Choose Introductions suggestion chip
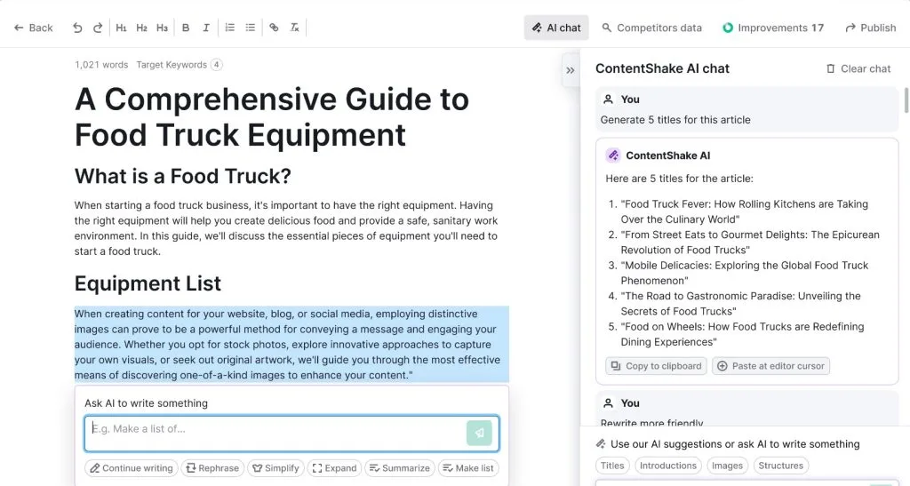This screenshot has width=910, height=486. (668, 466)
